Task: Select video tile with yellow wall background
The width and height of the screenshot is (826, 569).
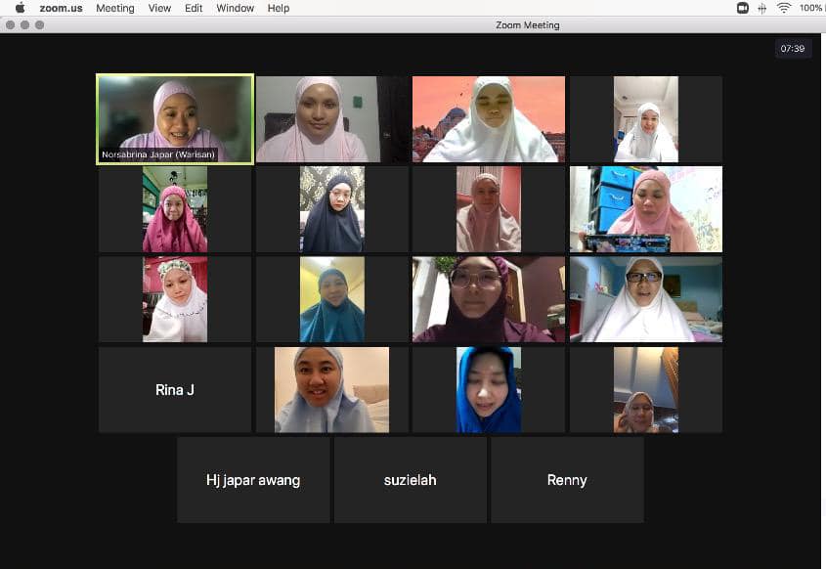Action: (x=332, y=299)
